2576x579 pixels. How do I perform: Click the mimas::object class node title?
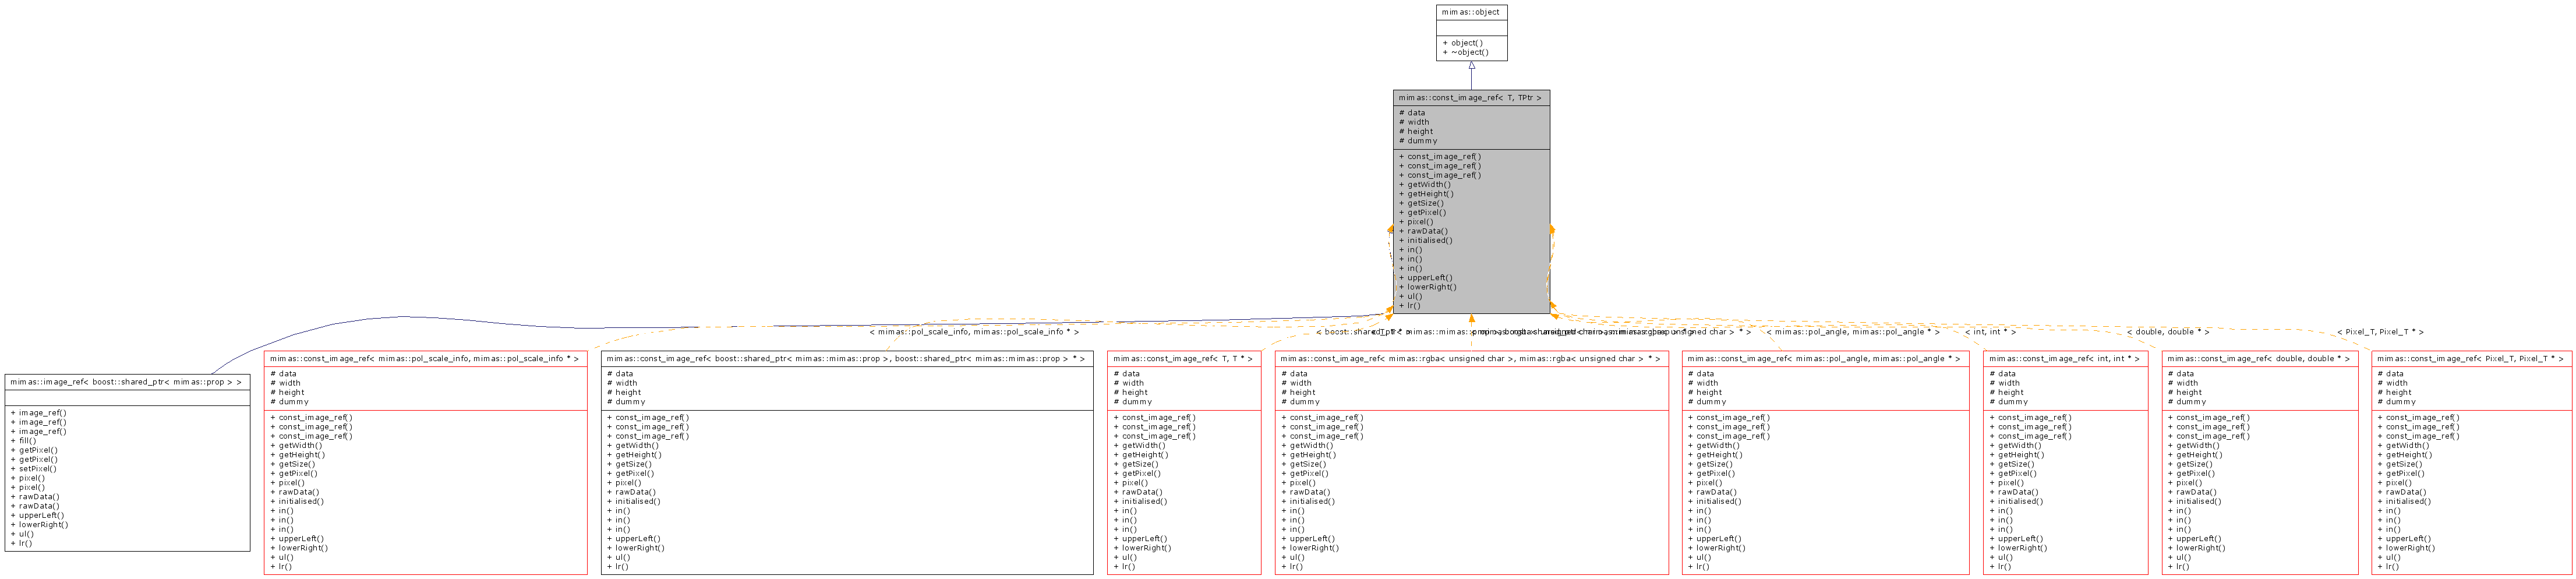pos(1470,12)
